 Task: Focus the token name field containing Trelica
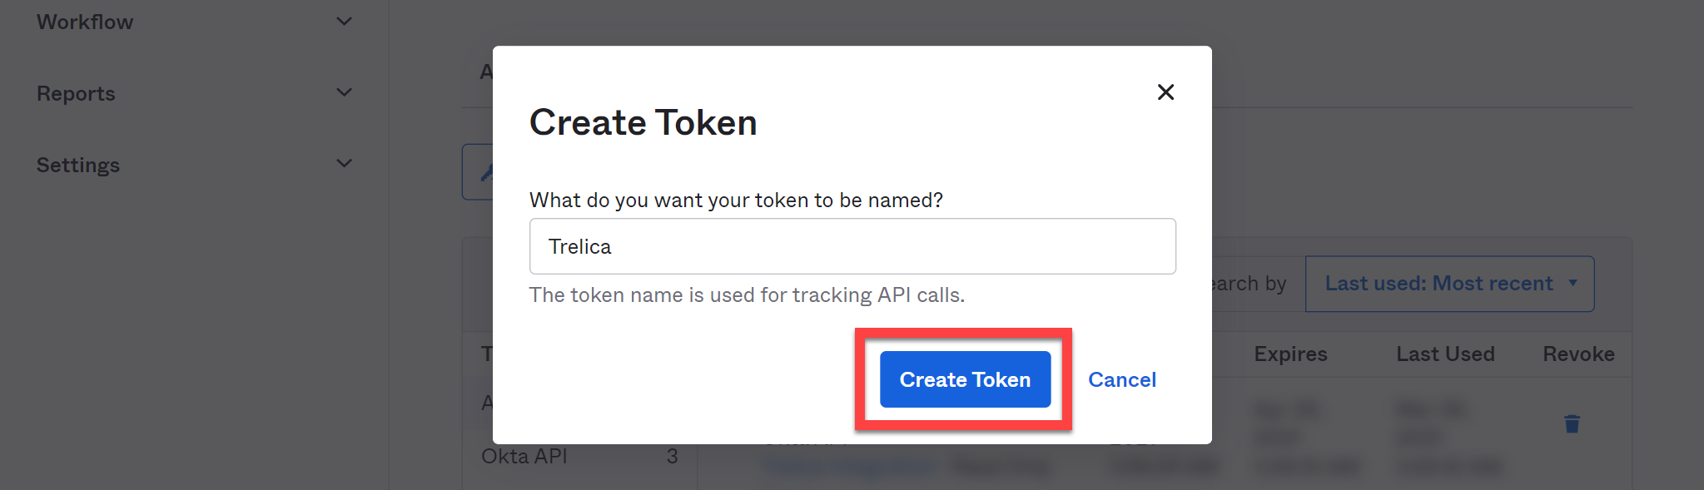852,246
